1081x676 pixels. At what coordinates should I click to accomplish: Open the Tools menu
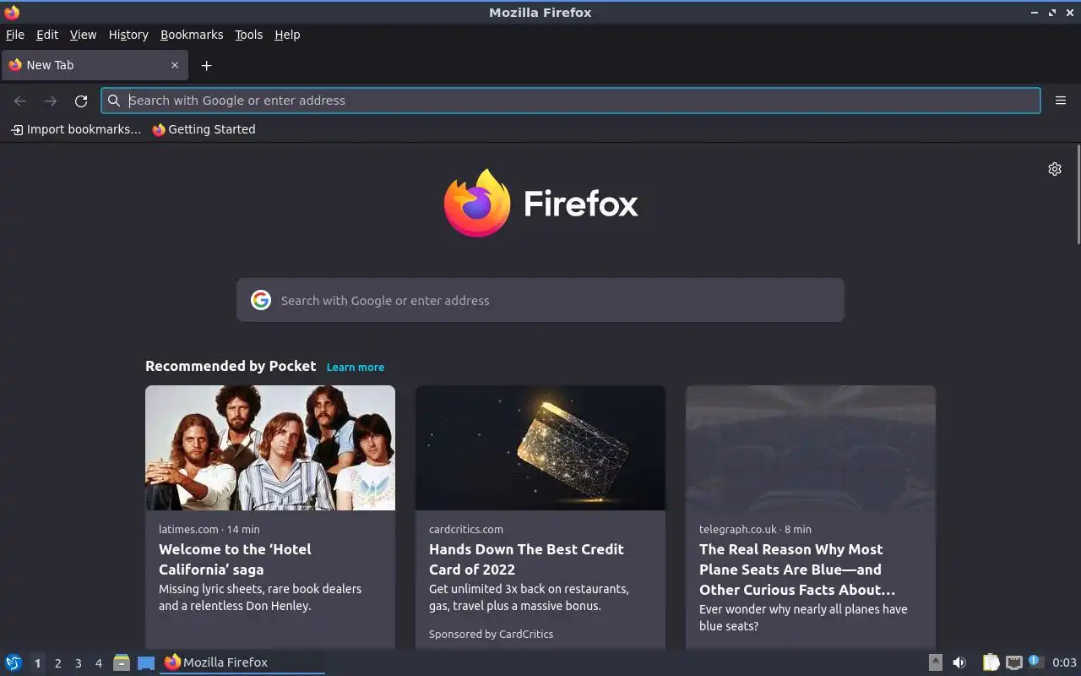point(248,35)
